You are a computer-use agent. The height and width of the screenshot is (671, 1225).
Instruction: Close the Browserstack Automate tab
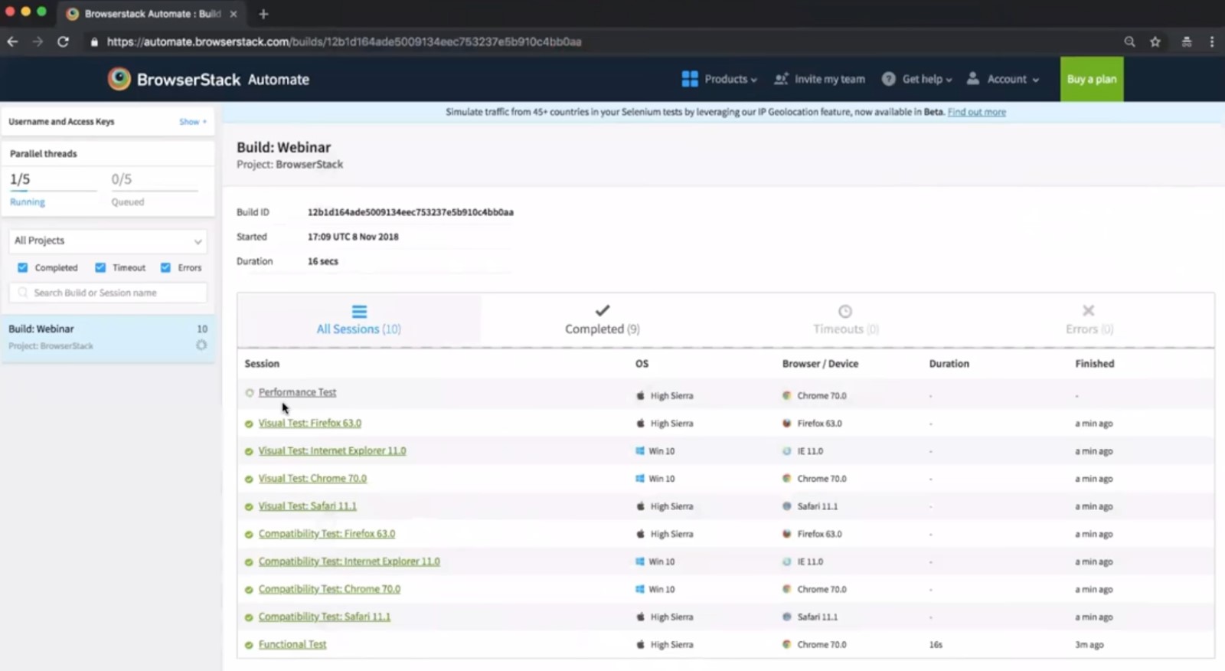[234, 14]
